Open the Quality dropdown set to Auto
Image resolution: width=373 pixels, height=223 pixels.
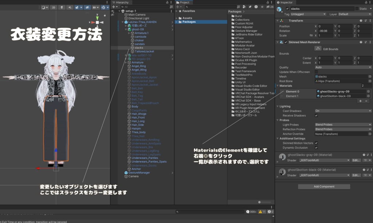point(342,67)
